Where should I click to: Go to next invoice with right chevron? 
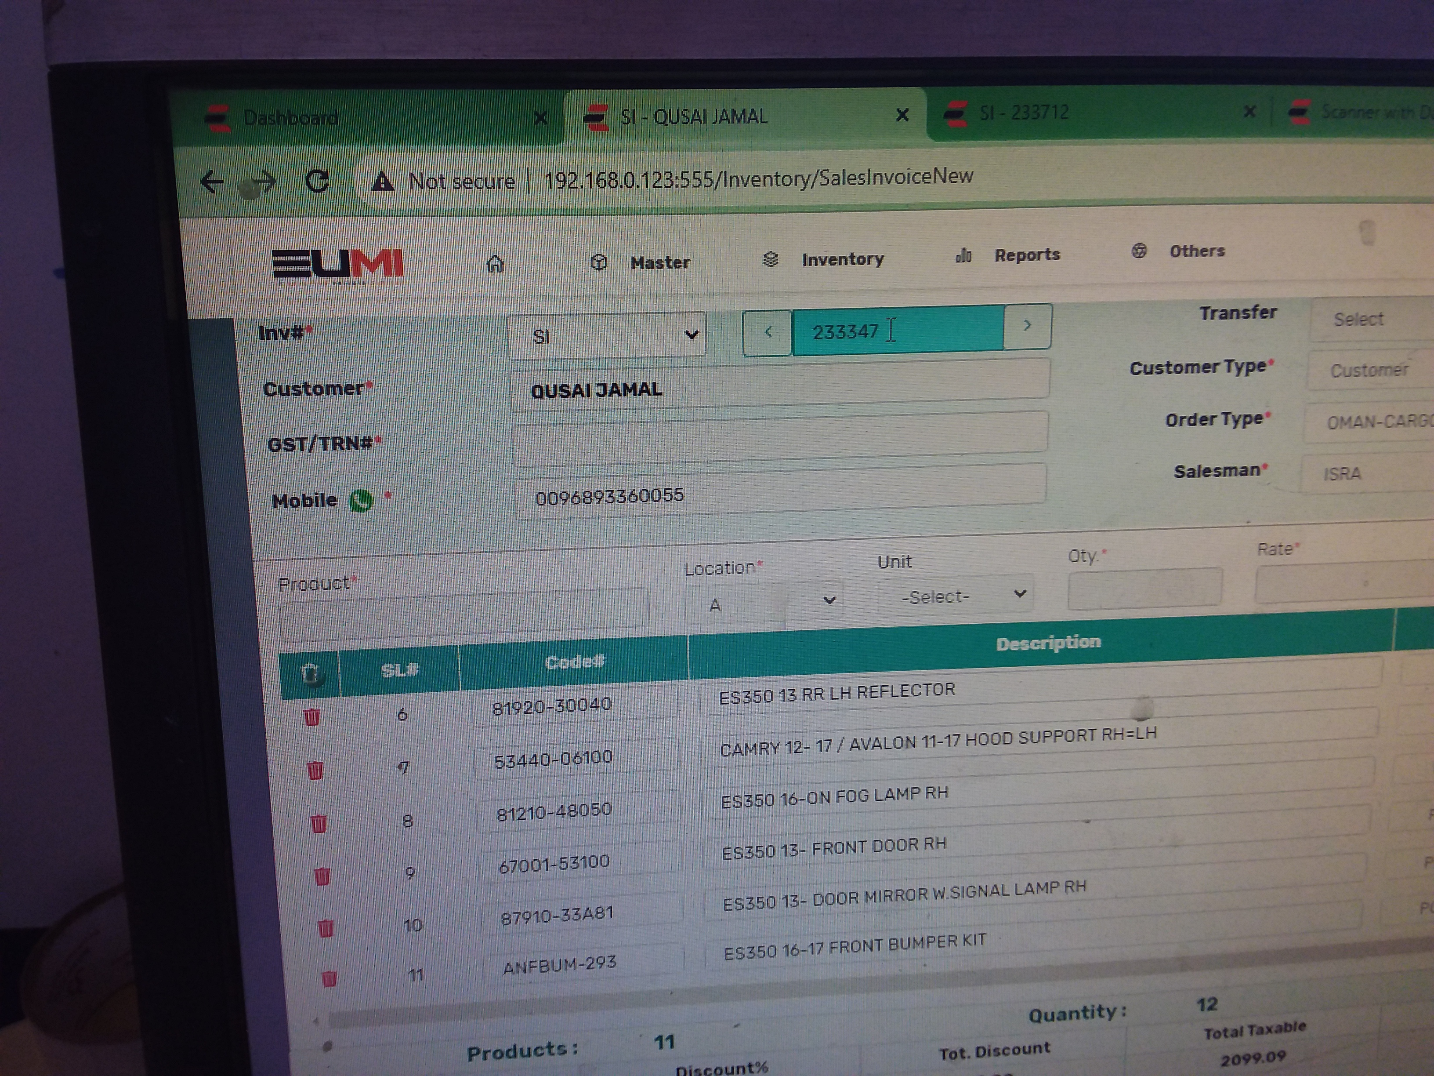tap(1028, 326)
